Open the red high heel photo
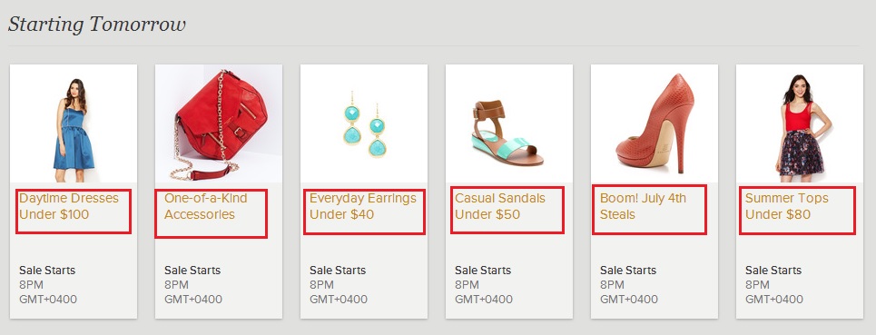Viewport: 876px width, 335px height. [x=655, y=123]
